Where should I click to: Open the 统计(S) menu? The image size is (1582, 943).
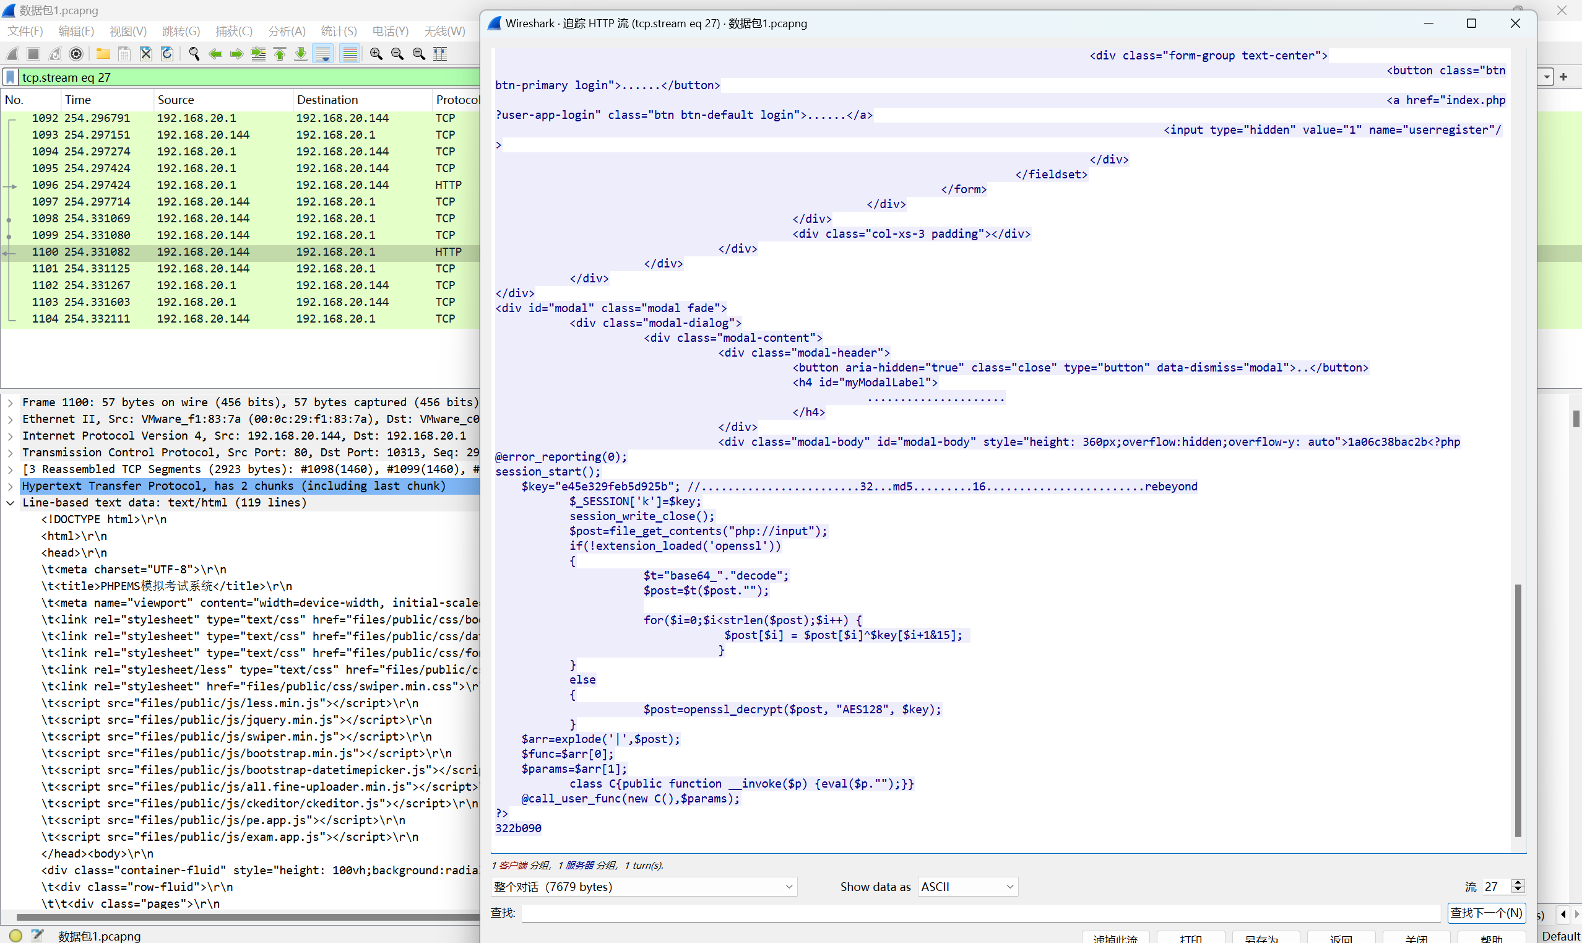(x=339, y=31)
